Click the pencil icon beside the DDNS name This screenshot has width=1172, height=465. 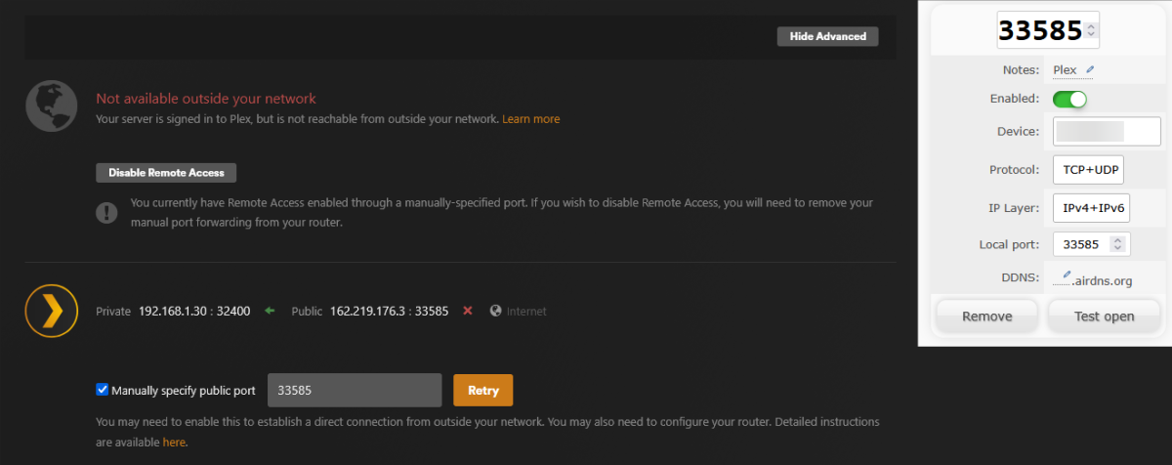pos(1067,275)
